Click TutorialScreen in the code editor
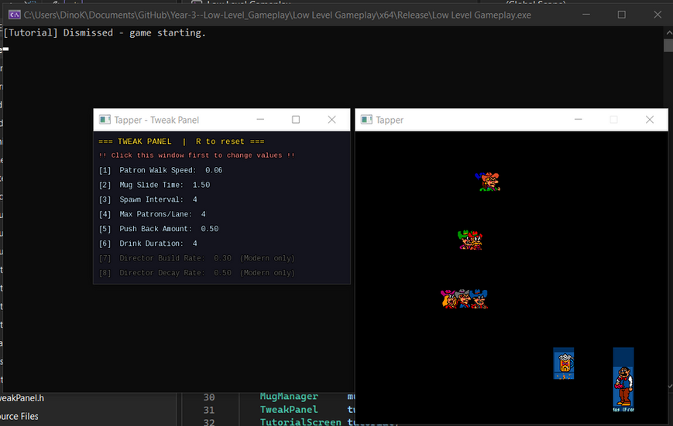Viewport: 673px width, 426px height. (300, 421)
